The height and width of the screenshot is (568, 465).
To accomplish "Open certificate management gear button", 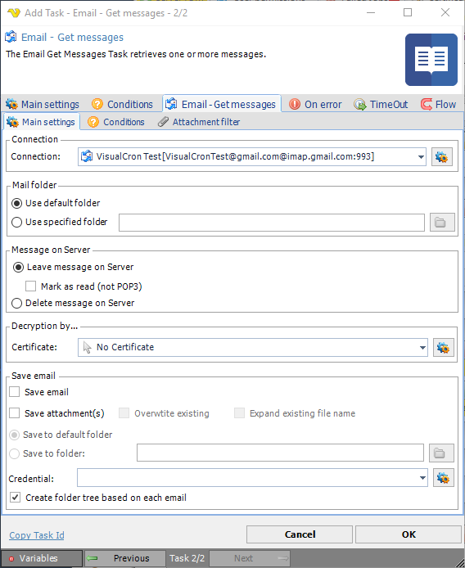I will point(443,347).
